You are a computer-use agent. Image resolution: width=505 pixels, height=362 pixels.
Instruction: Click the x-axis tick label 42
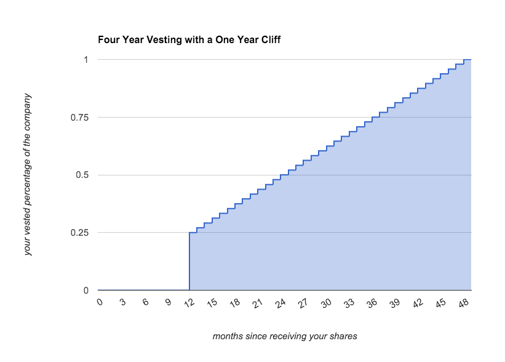[x=418, y=302]
